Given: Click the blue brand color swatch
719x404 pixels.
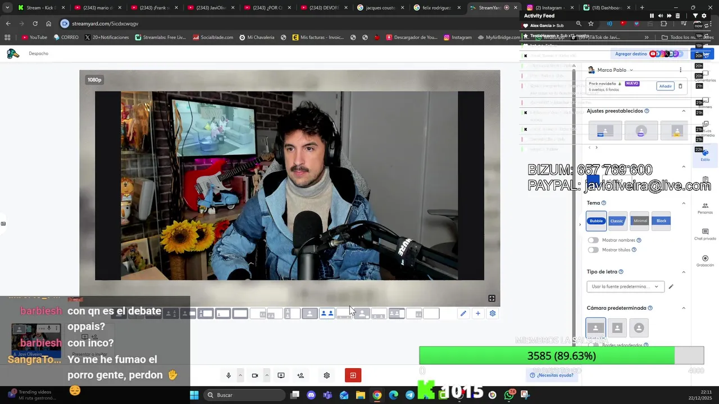Looking at the screenshot, I should [593, 181].
